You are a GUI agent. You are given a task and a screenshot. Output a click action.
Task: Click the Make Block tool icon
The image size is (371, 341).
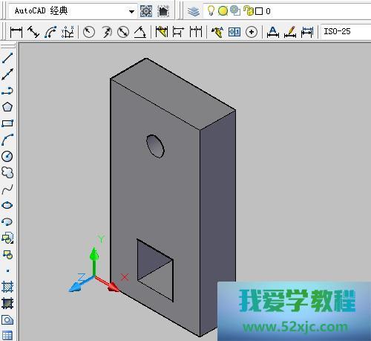click(x=7, y=255)
